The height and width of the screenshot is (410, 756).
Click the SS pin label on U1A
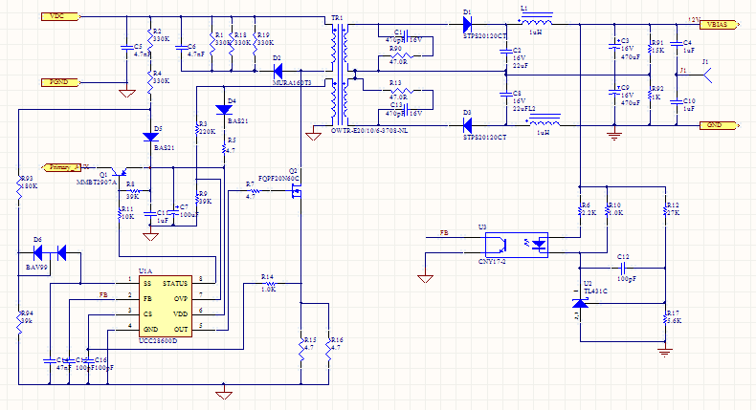pos(147,283)
